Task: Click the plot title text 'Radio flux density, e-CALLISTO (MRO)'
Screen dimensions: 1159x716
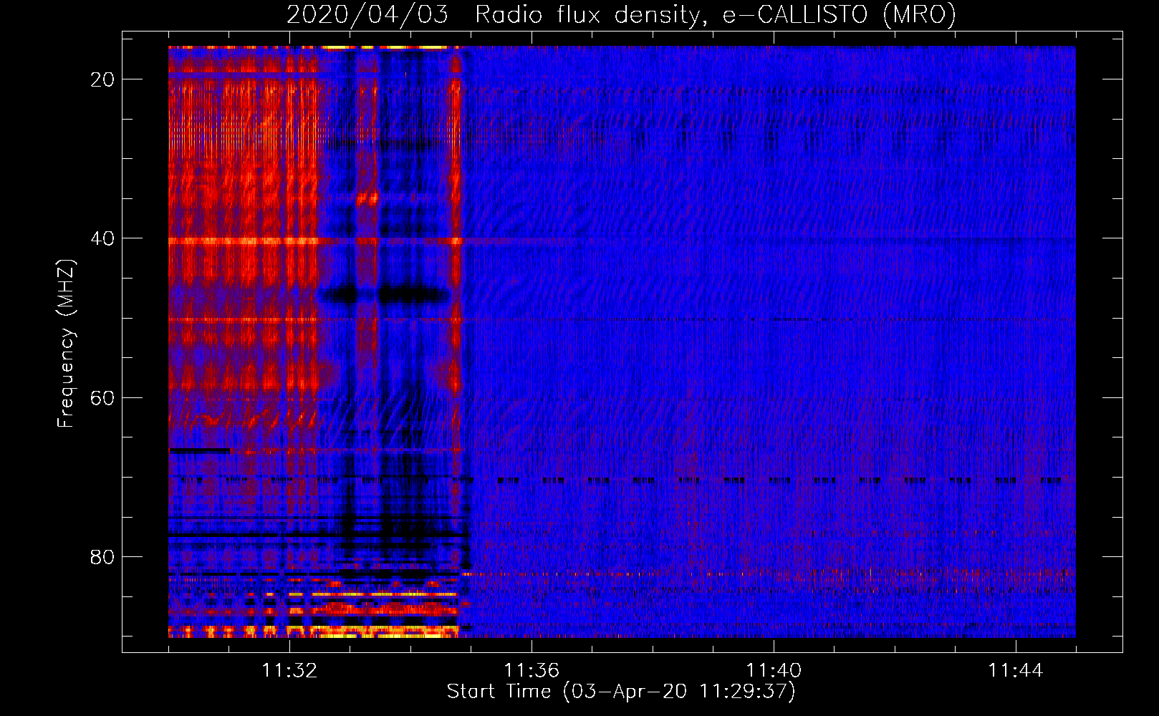Action: 716,14
